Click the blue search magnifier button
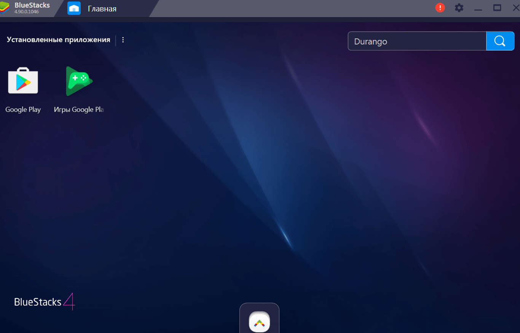 [x=500, y=41]
